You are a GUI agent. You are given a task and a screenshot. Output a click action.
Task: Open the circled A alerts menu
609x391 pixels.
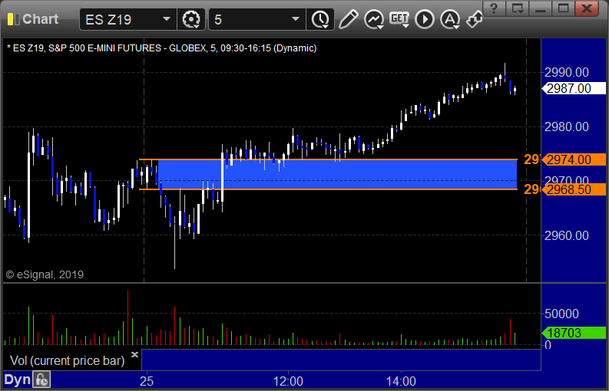click(450, 19)
